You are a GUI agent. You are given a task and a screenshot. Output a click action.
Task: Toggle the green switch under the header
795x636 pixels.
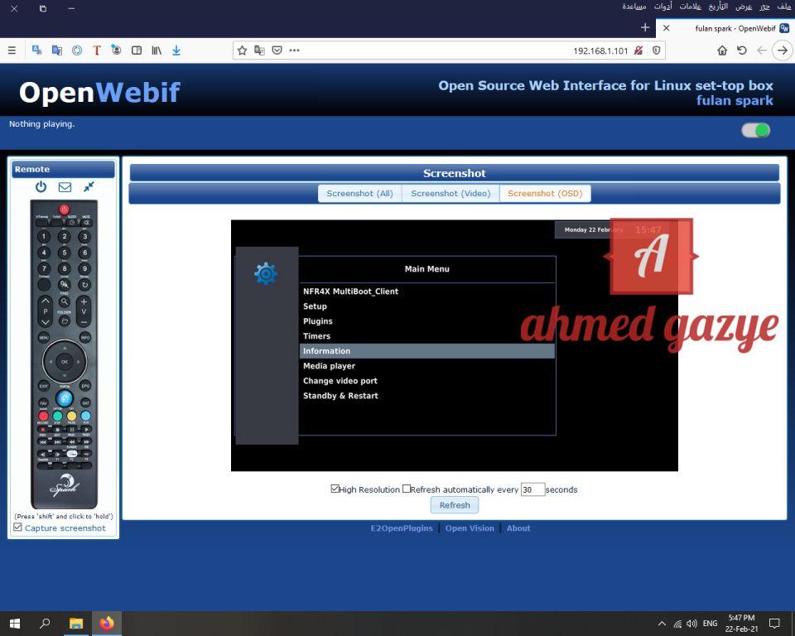755,131
